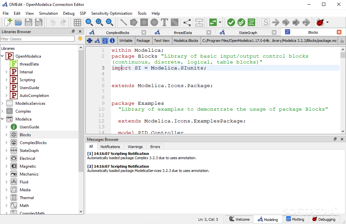The image size is (346, 224).
Task: Zoom out of the diagram
Action: pos(109,22)
